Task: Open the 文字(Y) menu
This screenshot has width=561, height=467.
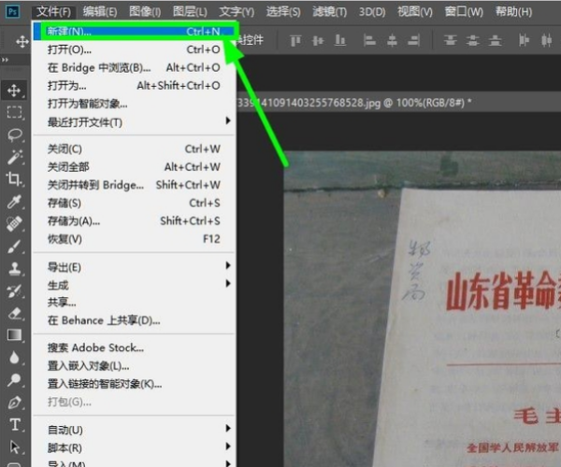Action: (237, 12)
